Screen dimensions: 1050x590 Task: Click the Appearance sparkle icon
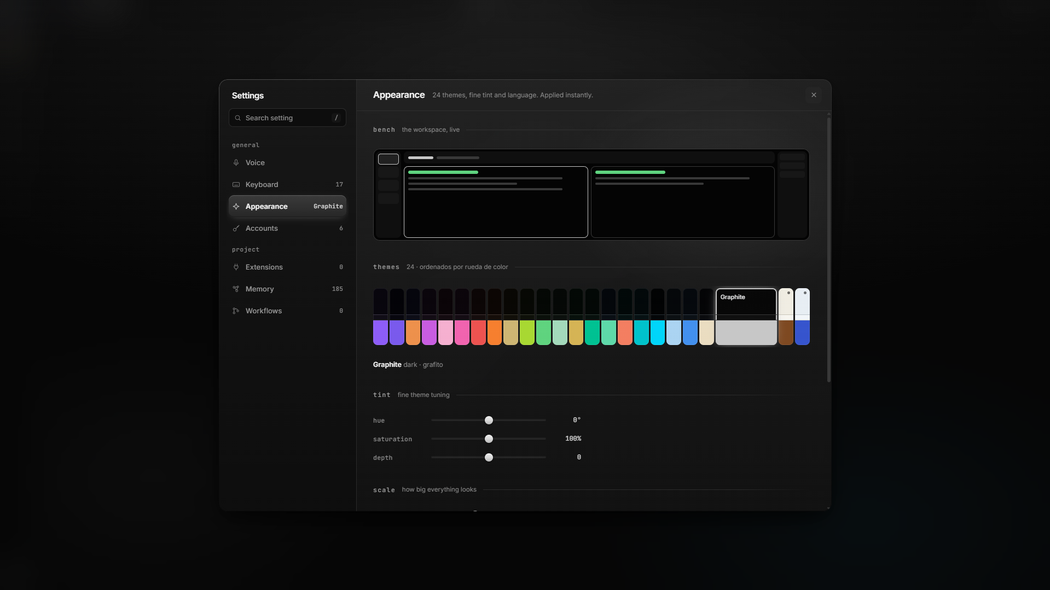(236, 206)
